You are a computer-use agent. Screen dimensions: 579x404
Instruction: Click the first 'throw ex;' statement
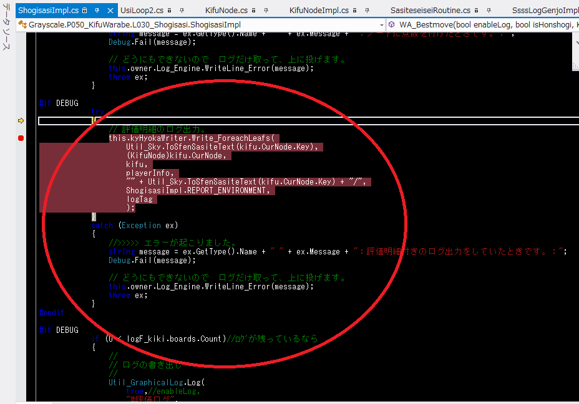coord(128,77)
